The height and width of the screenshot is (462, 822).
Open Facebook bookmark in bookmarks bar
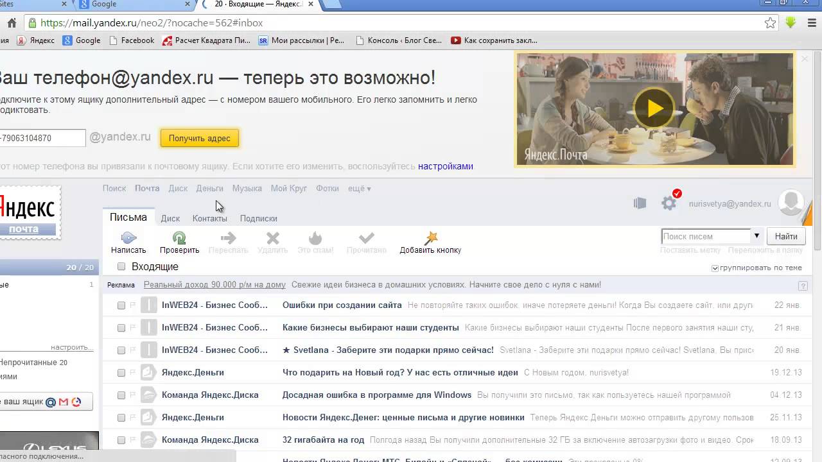[132, 40]
